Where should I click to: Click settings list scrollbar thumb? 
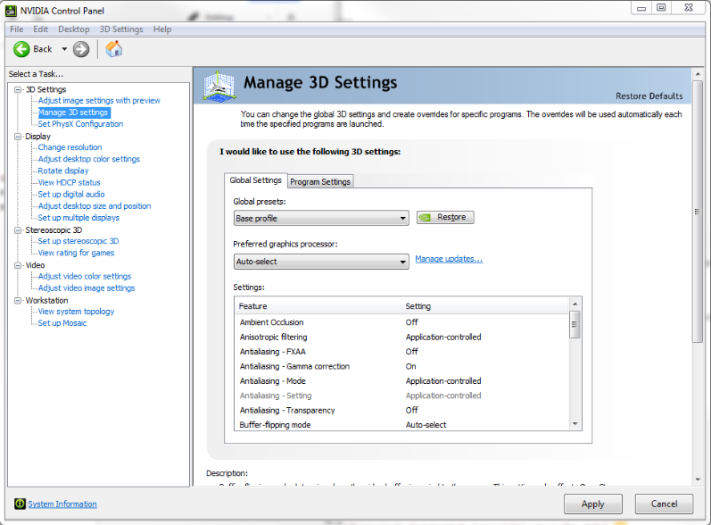[x=575, y=324]
